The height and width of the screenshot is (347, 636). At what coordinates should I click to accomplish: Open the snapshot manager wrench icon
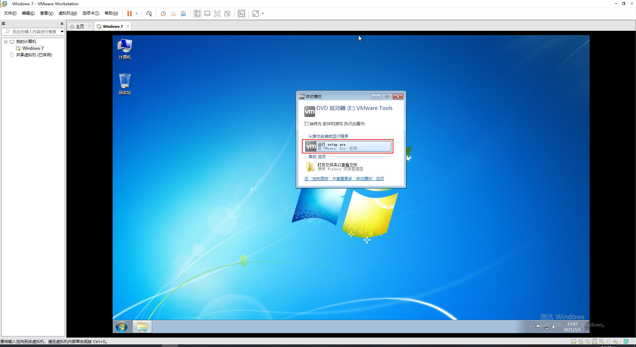coord(183,14)
